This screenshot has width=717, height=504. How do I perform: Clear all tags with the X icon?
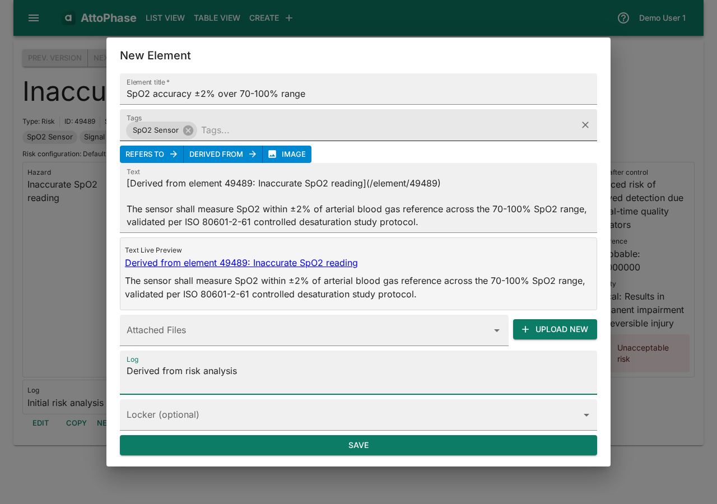tap(585, 125)
